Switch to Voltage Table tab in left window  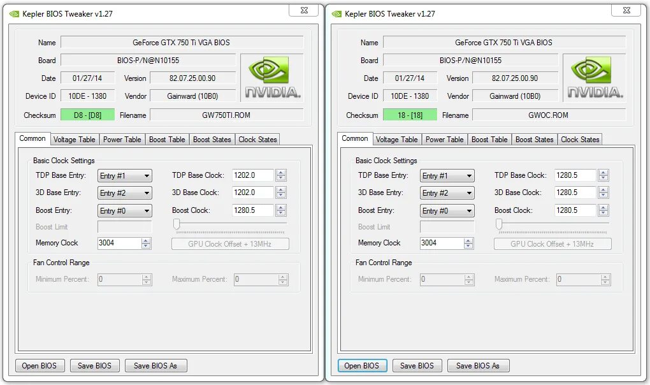pyautogui.click(x=74, y=140)
